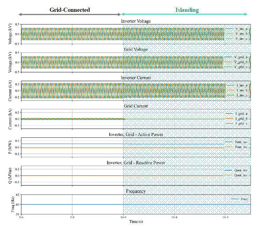Viewport: 258px width, 231px height.
Task: Click the Grid Current plot title
Action: pos(136,106)
